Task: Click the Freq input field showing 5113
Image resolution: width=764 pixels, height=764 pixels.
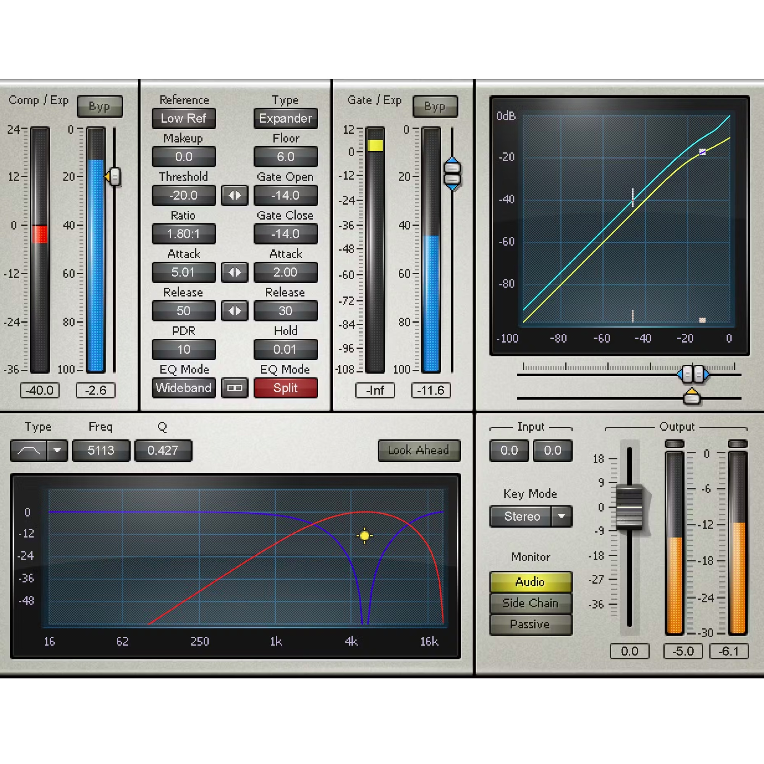Action: pyautogui.click(x=101, y=450)
